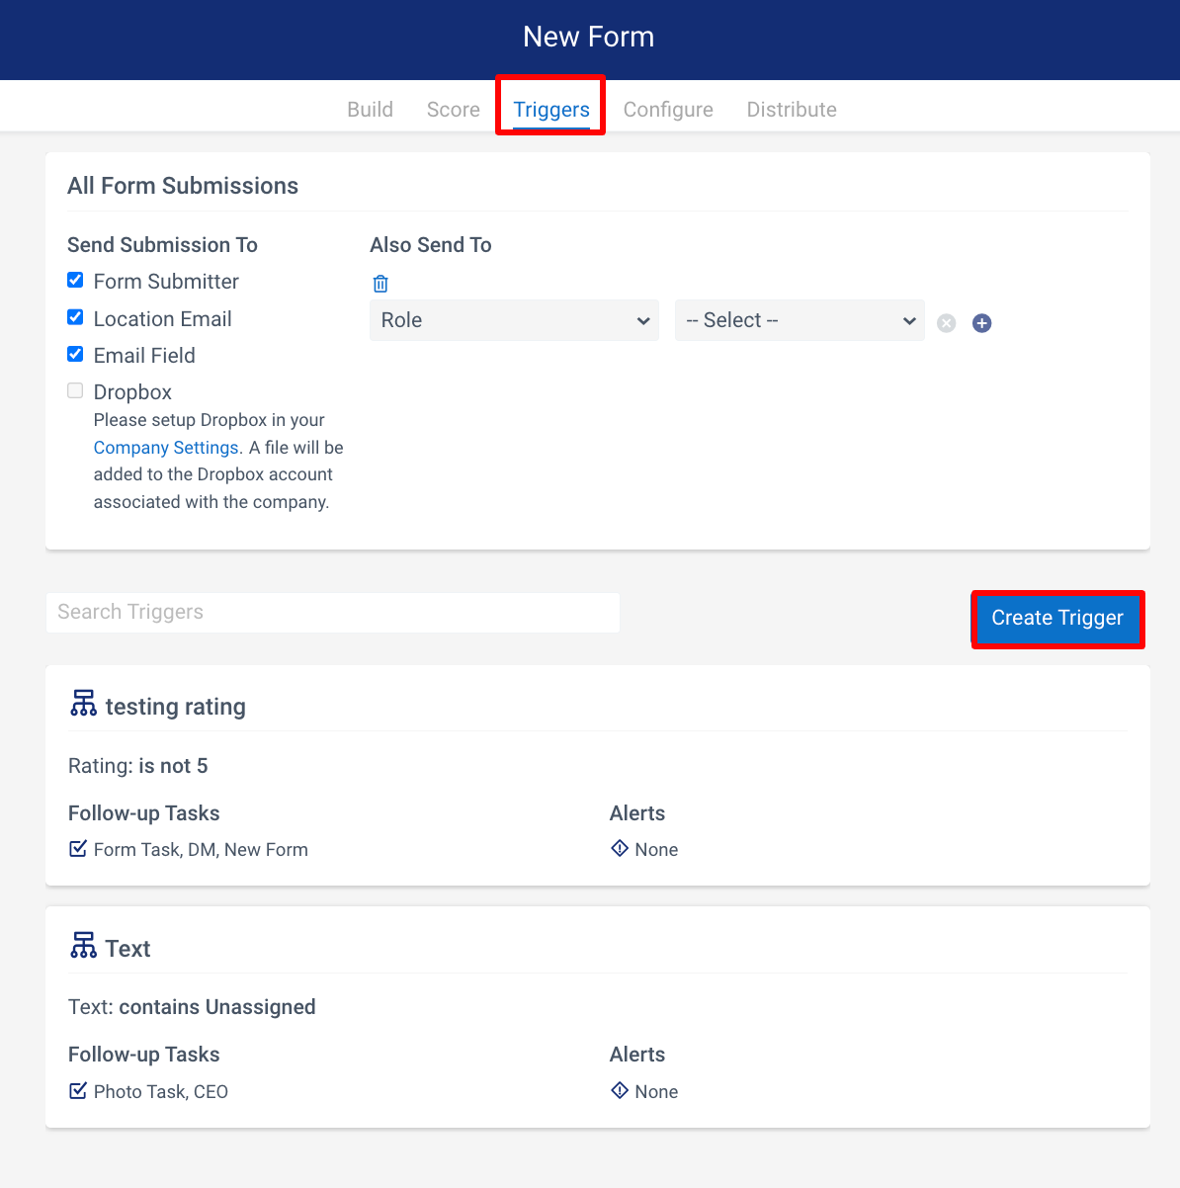Open the testing rating trigger

click(x=176, y=707)
